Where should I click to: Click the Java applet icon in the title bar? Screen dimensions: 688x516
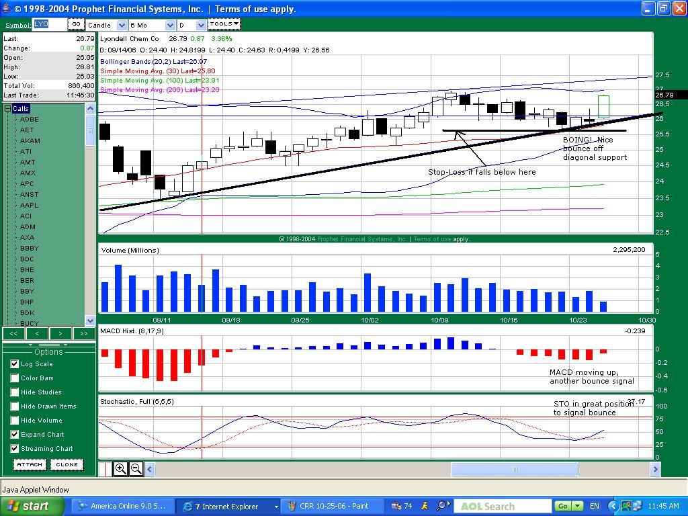coord(6,8)
